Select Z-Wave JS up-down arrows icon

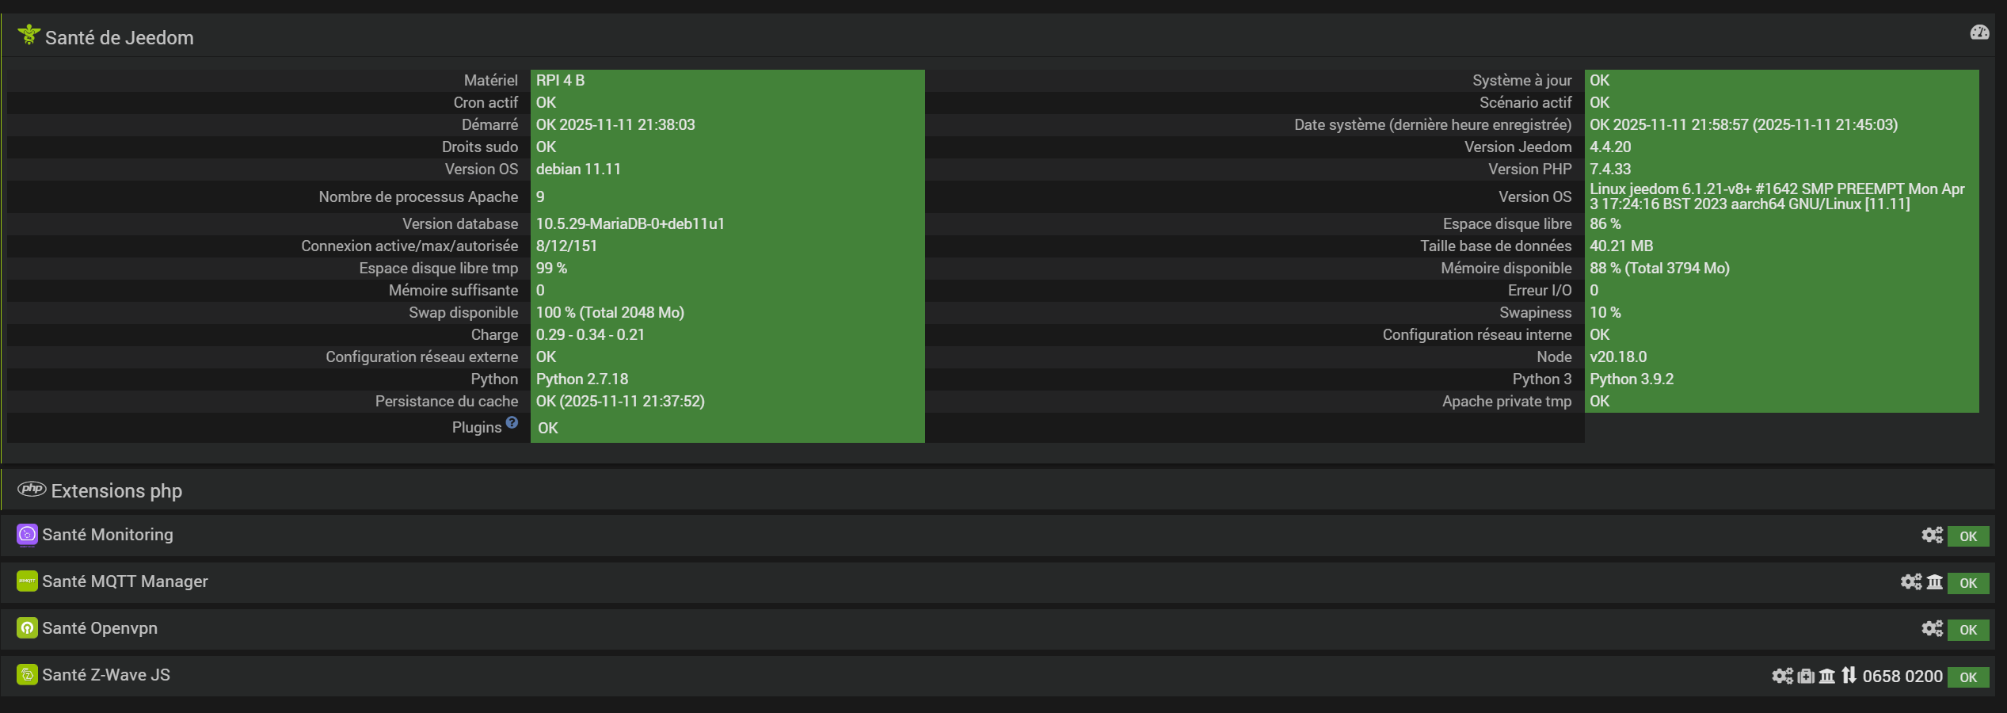click(x=1849, y=675)
